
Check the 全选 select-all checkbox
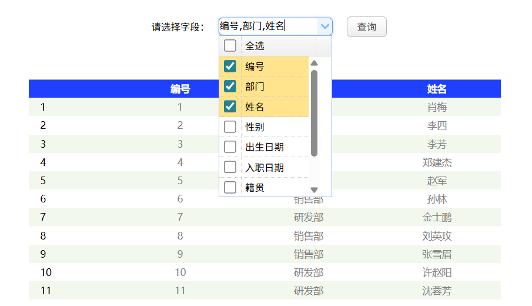pyautogui.click(x=230, y=45)
